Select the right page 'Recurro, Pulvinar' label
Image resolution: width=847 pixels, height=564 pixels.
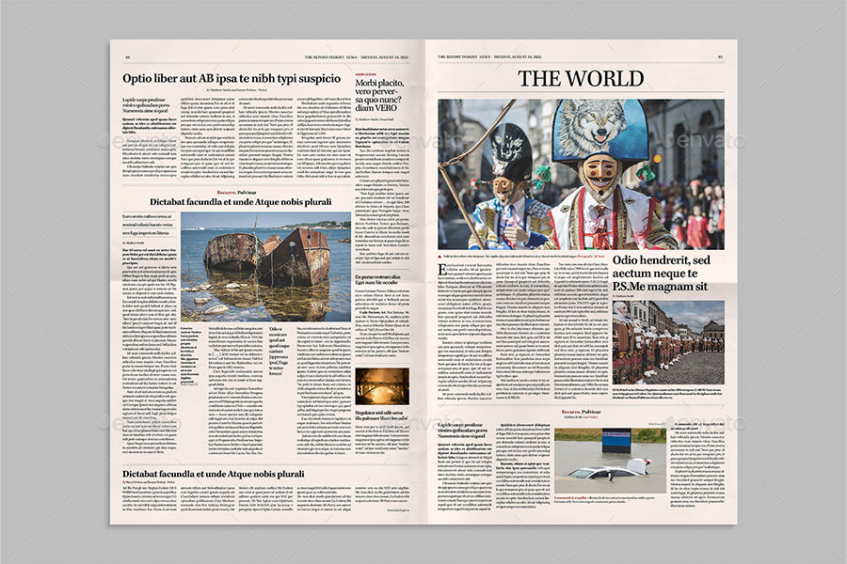point(581,411)
